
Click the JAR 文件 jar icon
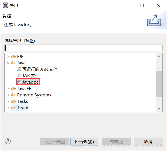click(x=19, y=75)
